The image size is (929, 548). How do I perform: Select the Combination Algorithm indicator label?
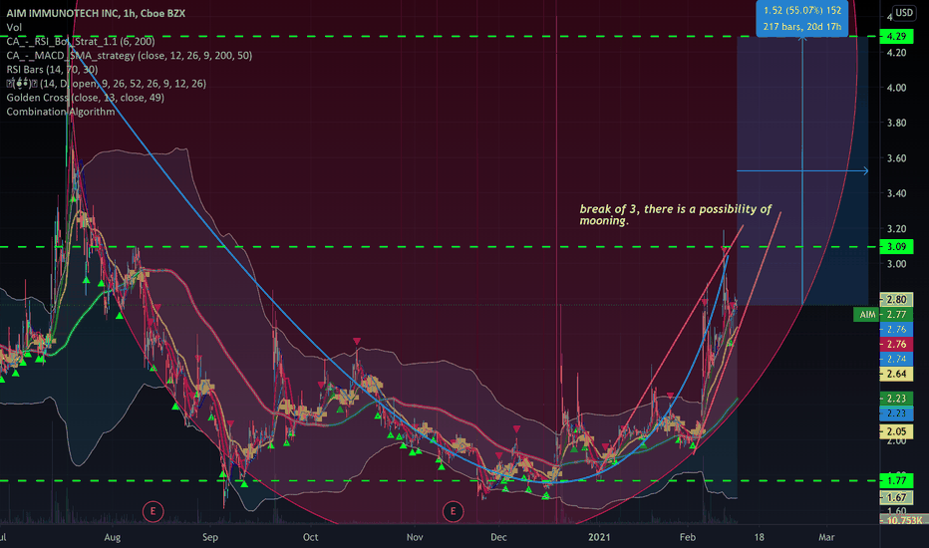61,112
